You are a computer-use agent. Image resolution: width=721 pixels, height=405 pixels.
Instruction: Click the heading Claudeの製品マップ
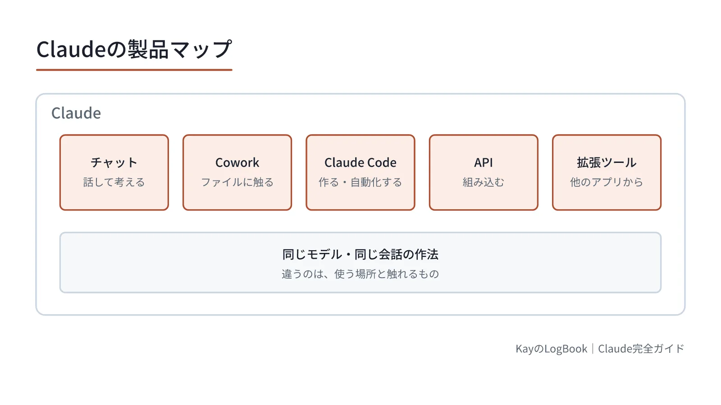pos(134,49)
